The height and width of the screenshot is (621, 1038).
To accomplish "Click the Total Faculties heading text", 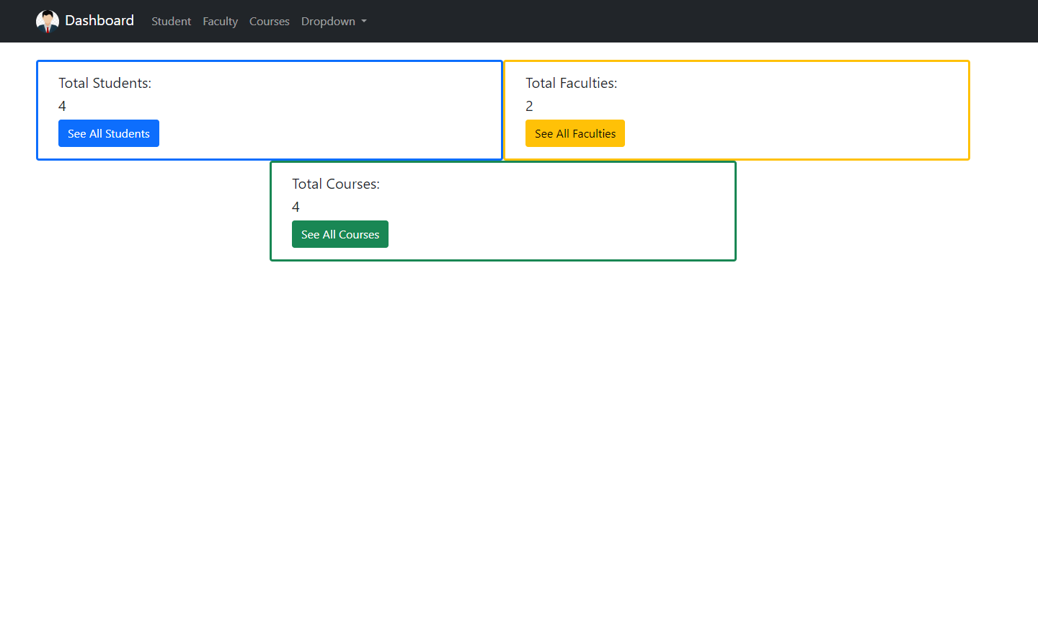I will pos(571,83).
